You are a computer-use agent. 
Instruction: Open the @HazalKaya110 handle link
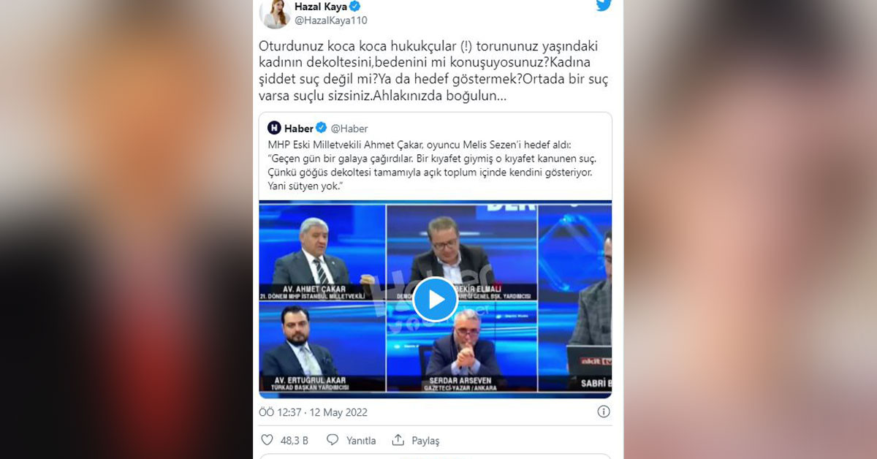[330, 20]
